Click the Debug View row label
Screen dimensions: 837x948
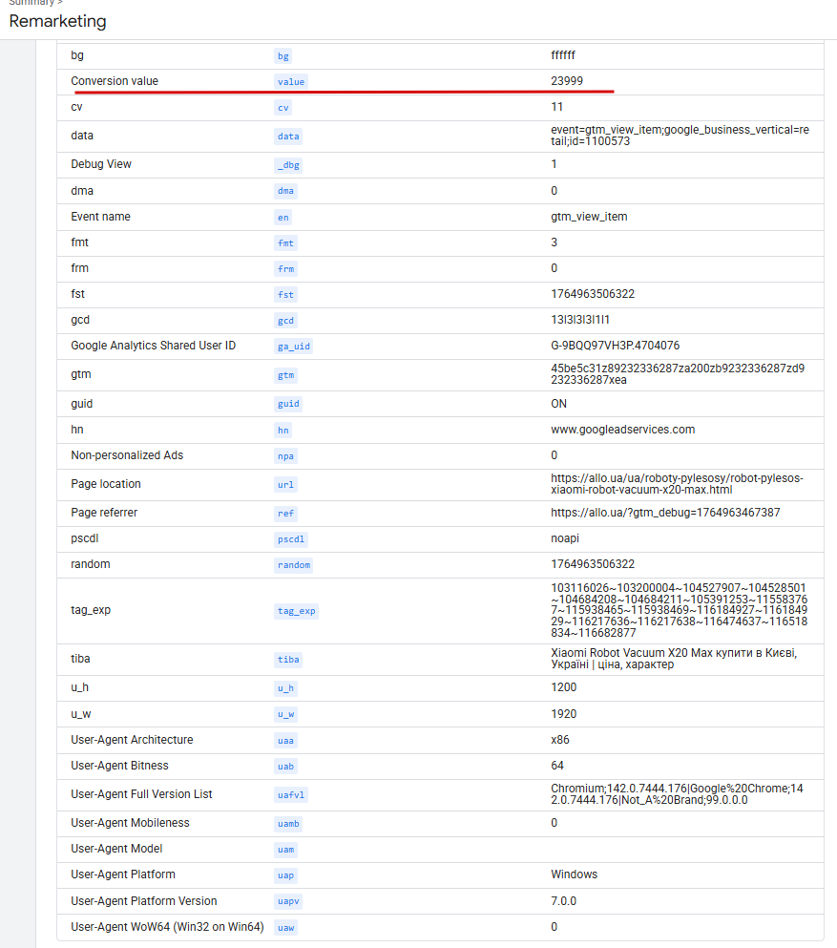coord(101,164)
